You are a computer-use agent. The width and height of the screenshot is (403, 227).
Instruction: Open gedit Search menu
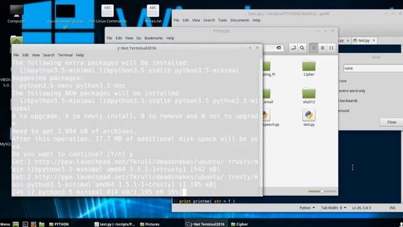coord(209,20)
